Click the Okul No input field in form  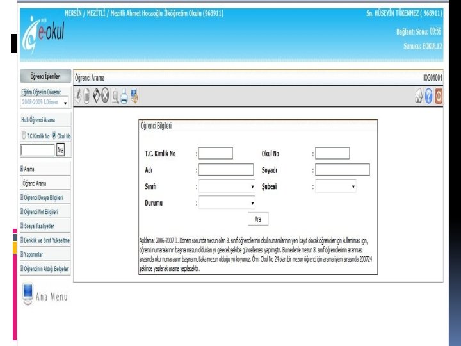(332, 153)
